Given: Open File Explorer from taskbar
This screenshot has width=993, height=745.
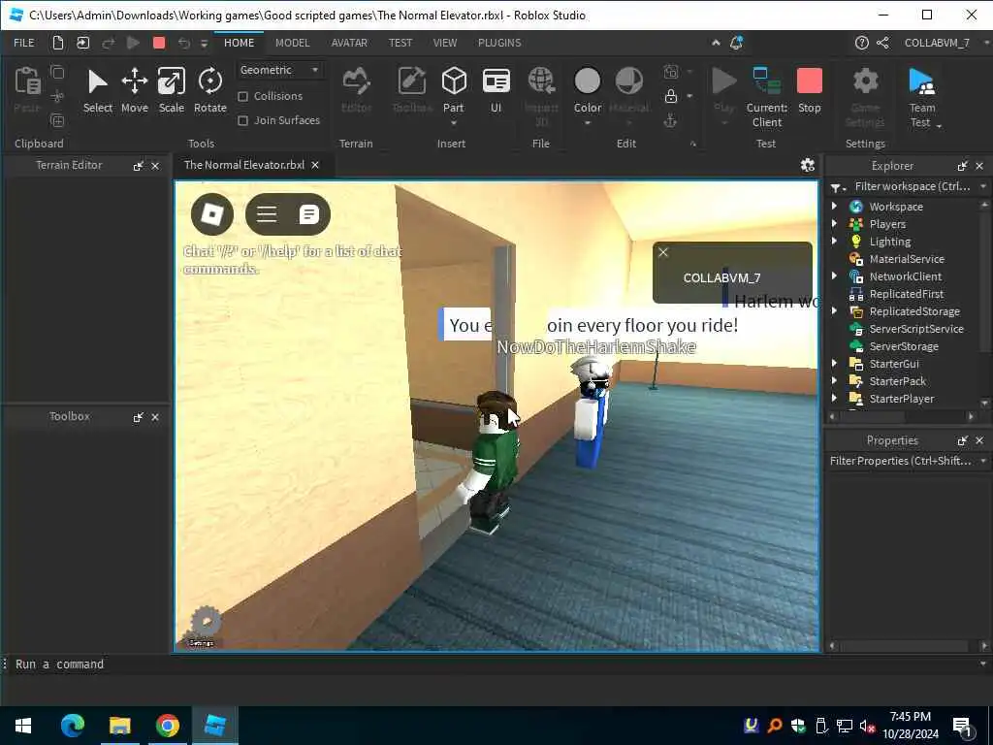Looking at the screenshot, I should click(x=119, y=726).
